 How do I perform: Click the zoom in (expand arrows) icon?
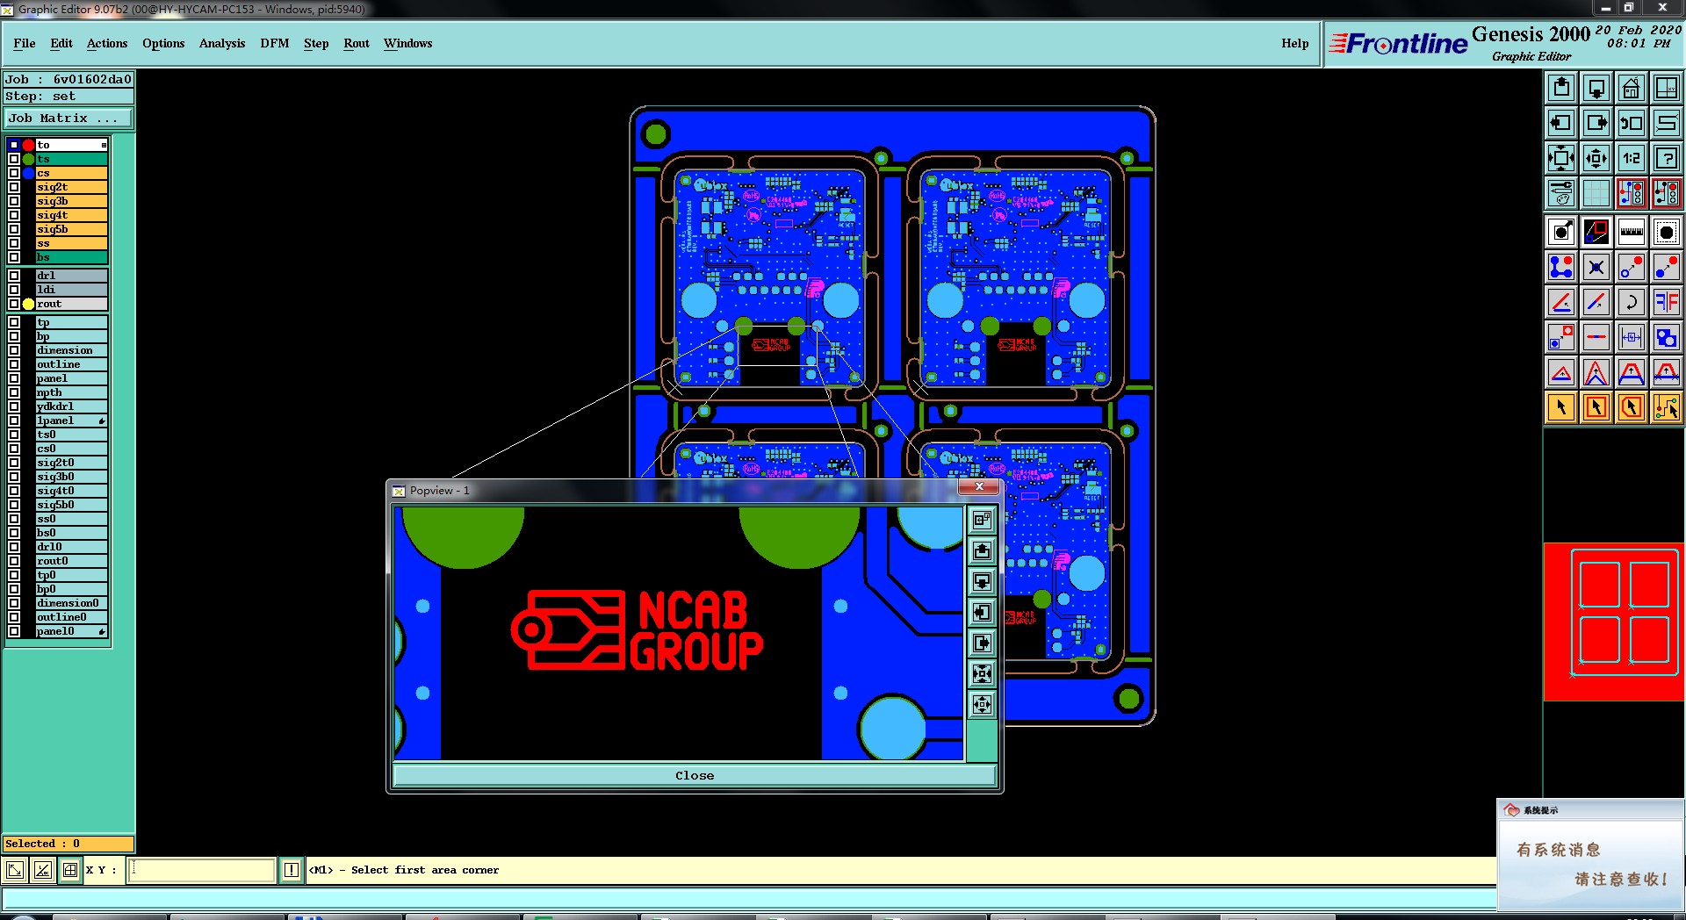point(1561,158)
